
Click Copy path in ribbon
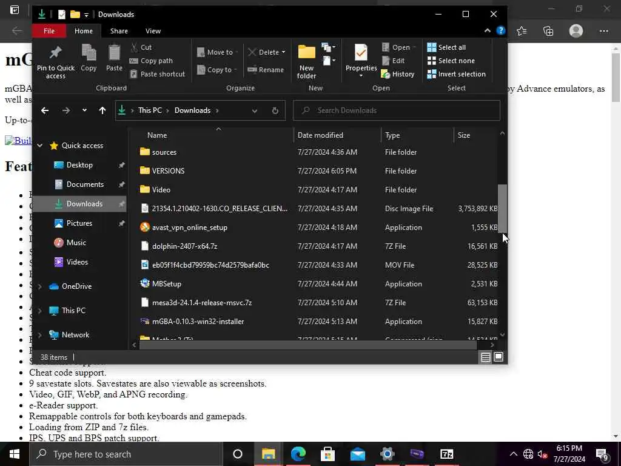(151, 61)
